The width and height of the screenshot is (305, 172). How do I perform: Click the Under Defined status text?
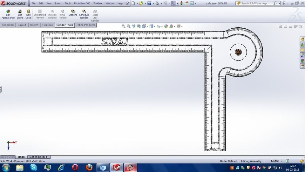pyautogui.click(x=228, y=161)
